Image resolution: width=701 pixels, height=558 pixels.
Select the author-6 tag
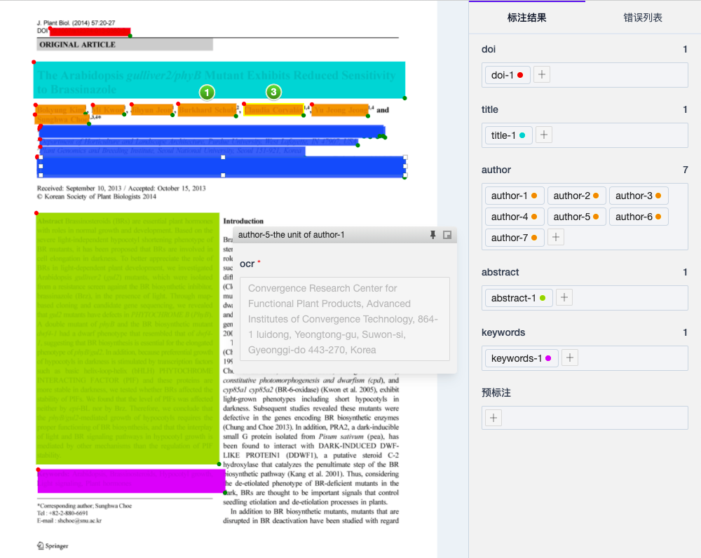pos(639,217)
